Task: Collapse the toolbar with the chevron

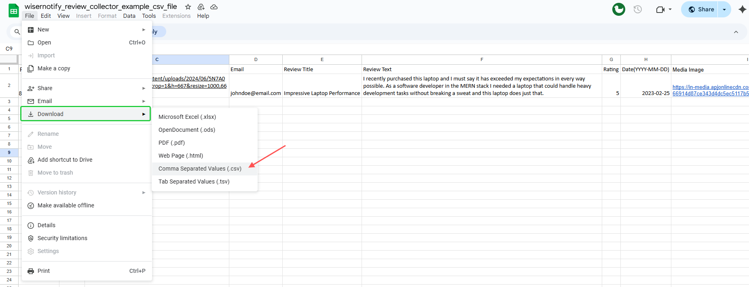Action: (x=736, y=32)
